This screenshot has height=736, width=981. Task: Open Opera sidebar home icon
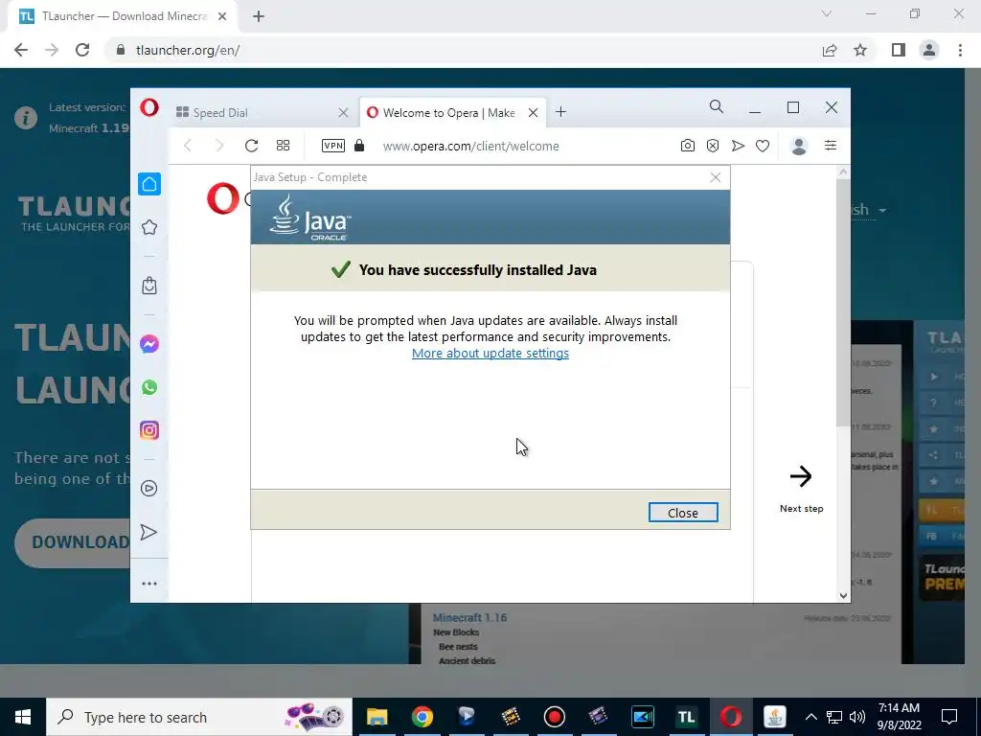click(149, 184)
